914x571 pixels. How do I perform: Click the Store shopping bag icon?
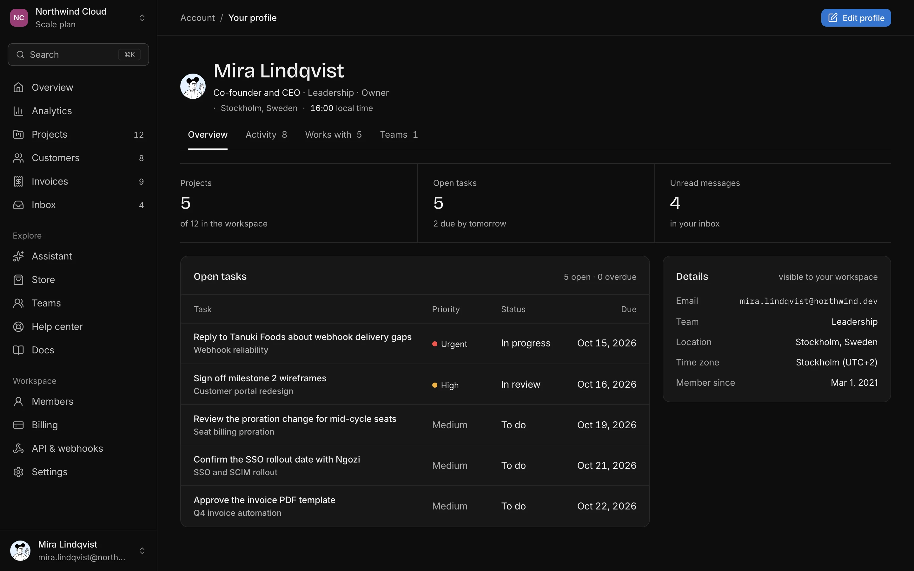tap(18, 280)
